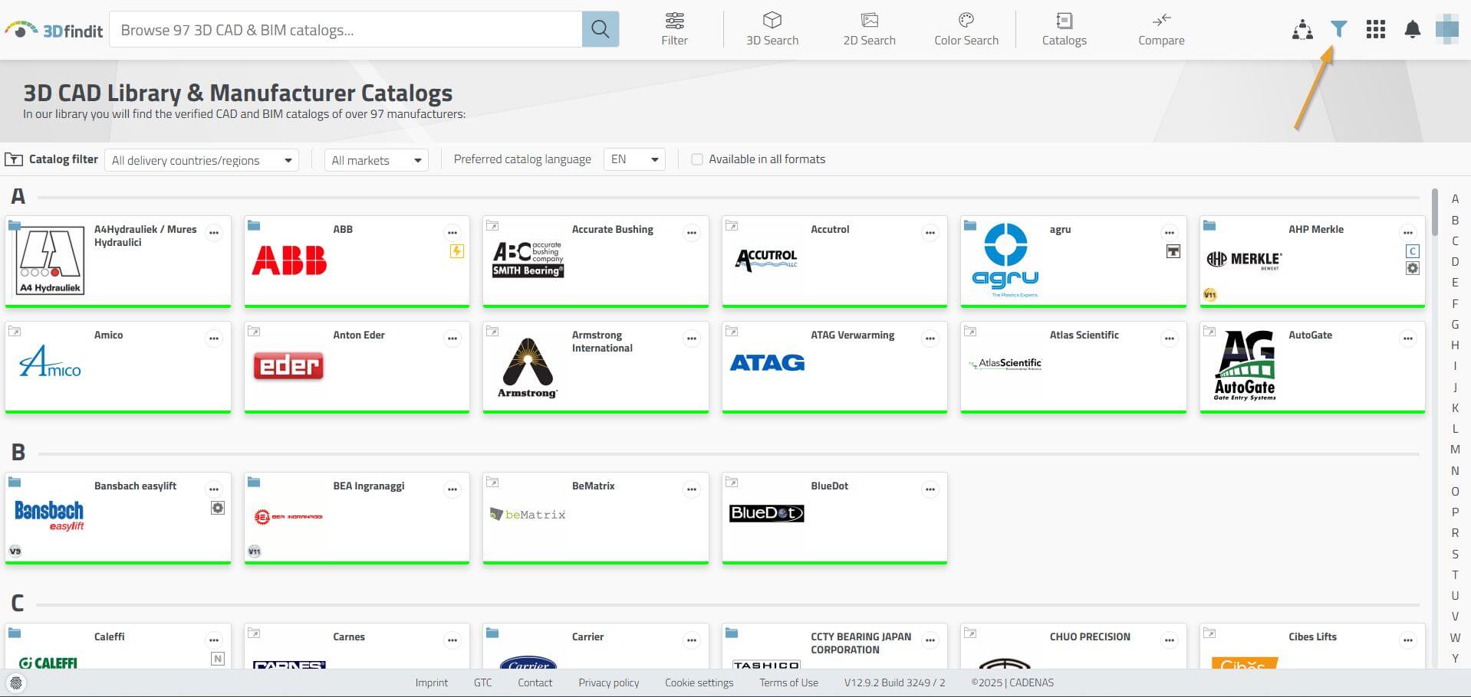The height and width of the screenshot is (697, 1471).
Task: Open the BeMatrix catalog title
Action: 593,486
